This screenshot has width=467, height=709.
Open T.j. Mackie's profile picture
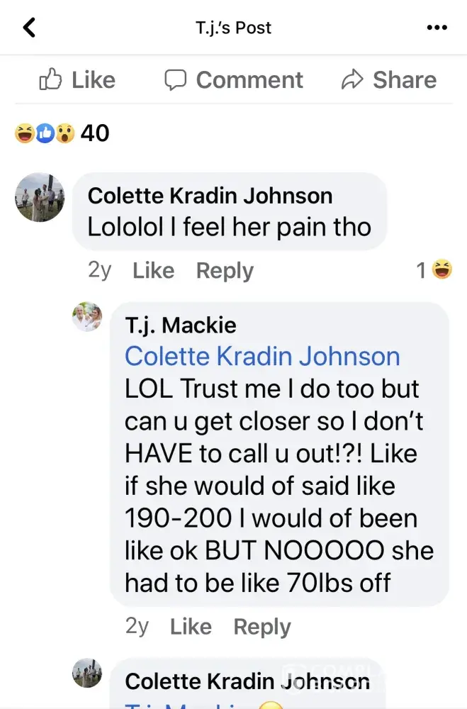[87, 316]
